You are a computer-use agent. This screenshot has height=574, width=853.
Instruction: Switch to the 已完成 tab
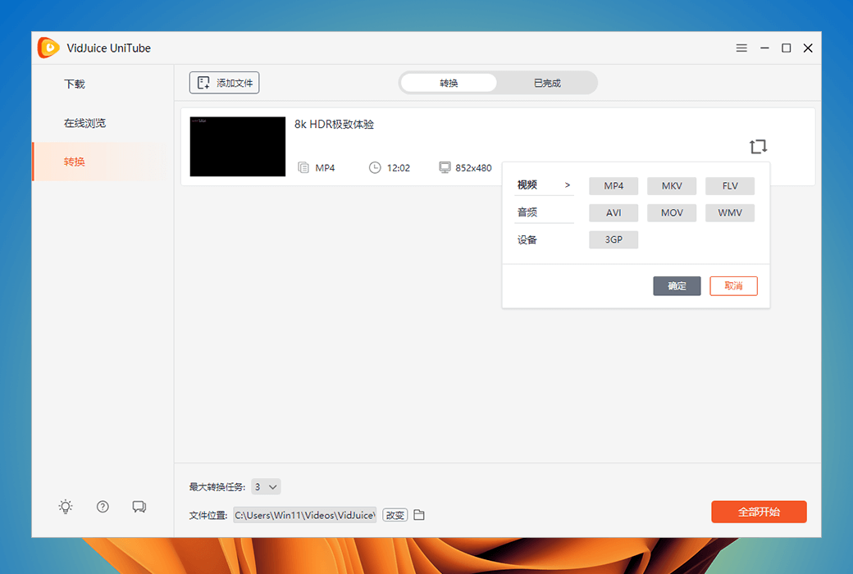click(x=547, y=83)
